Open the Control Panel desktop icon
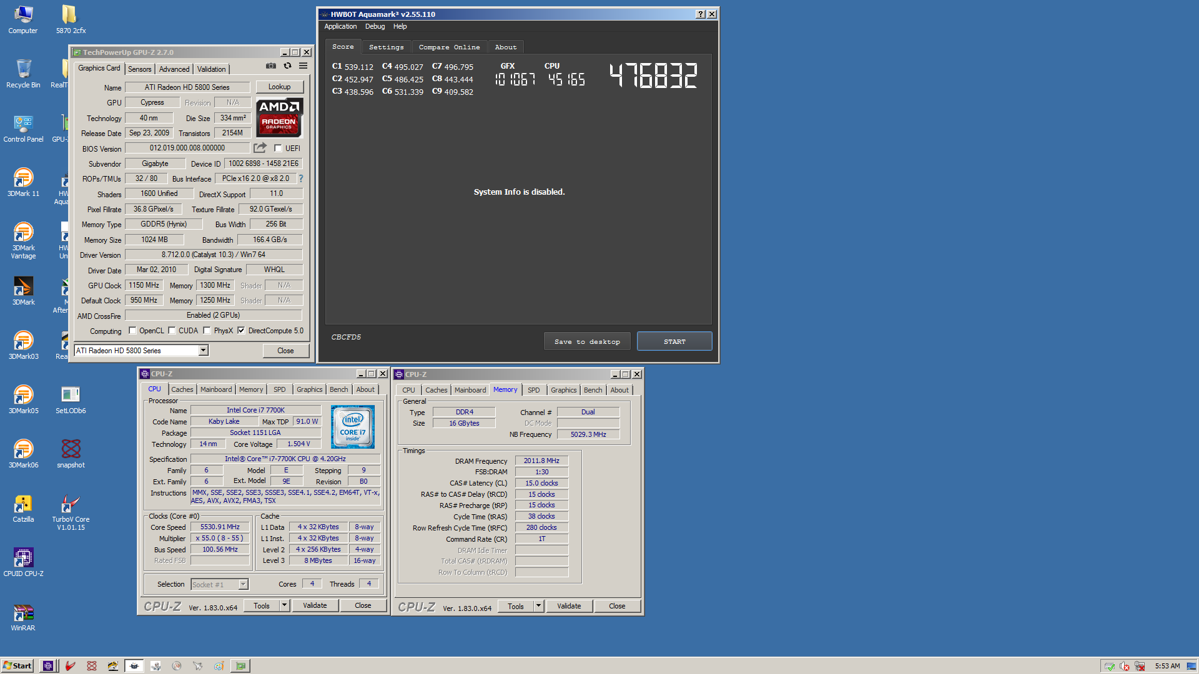Screen dimensions: 1199x674 click(x=23, y=128)
